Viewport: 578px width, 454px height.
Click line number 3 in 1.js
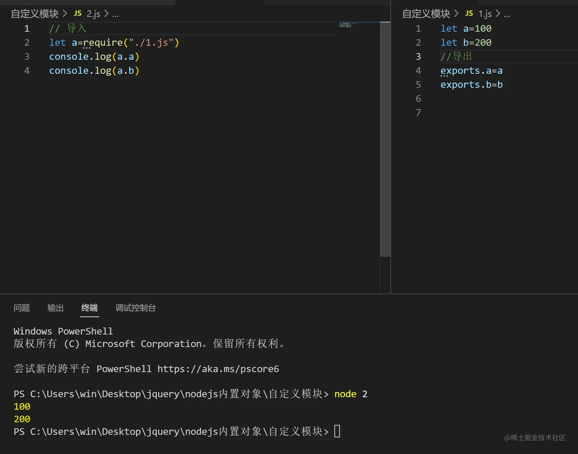coord(418,56)
